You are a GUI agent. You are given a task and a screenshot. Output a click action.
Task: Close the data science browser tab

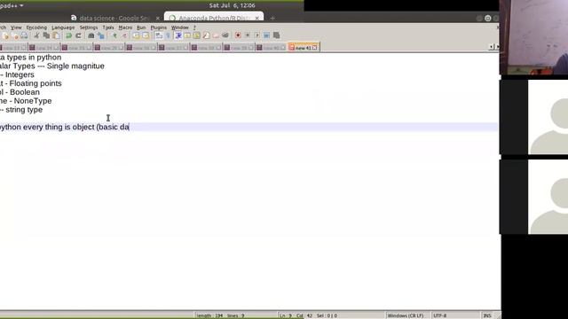tap(158, 18)
